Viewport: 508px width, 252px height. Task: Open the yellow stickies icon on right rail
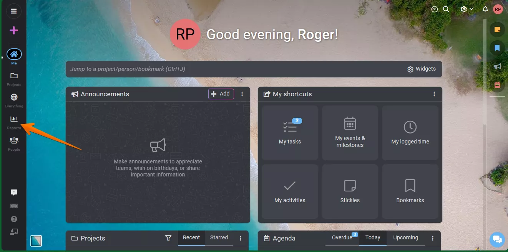tap(497, 30)
